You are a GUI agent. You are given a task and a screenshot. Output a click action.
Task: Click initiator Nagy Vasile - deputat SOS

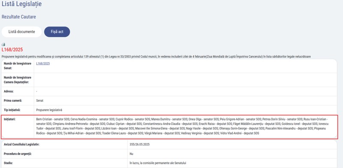click(x=202, y=129)
